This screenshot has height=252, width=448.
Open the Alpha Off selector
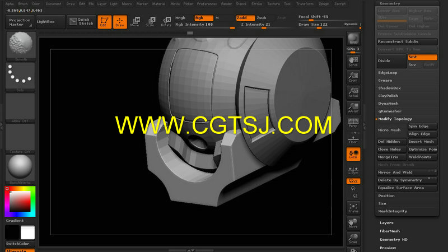20,108
